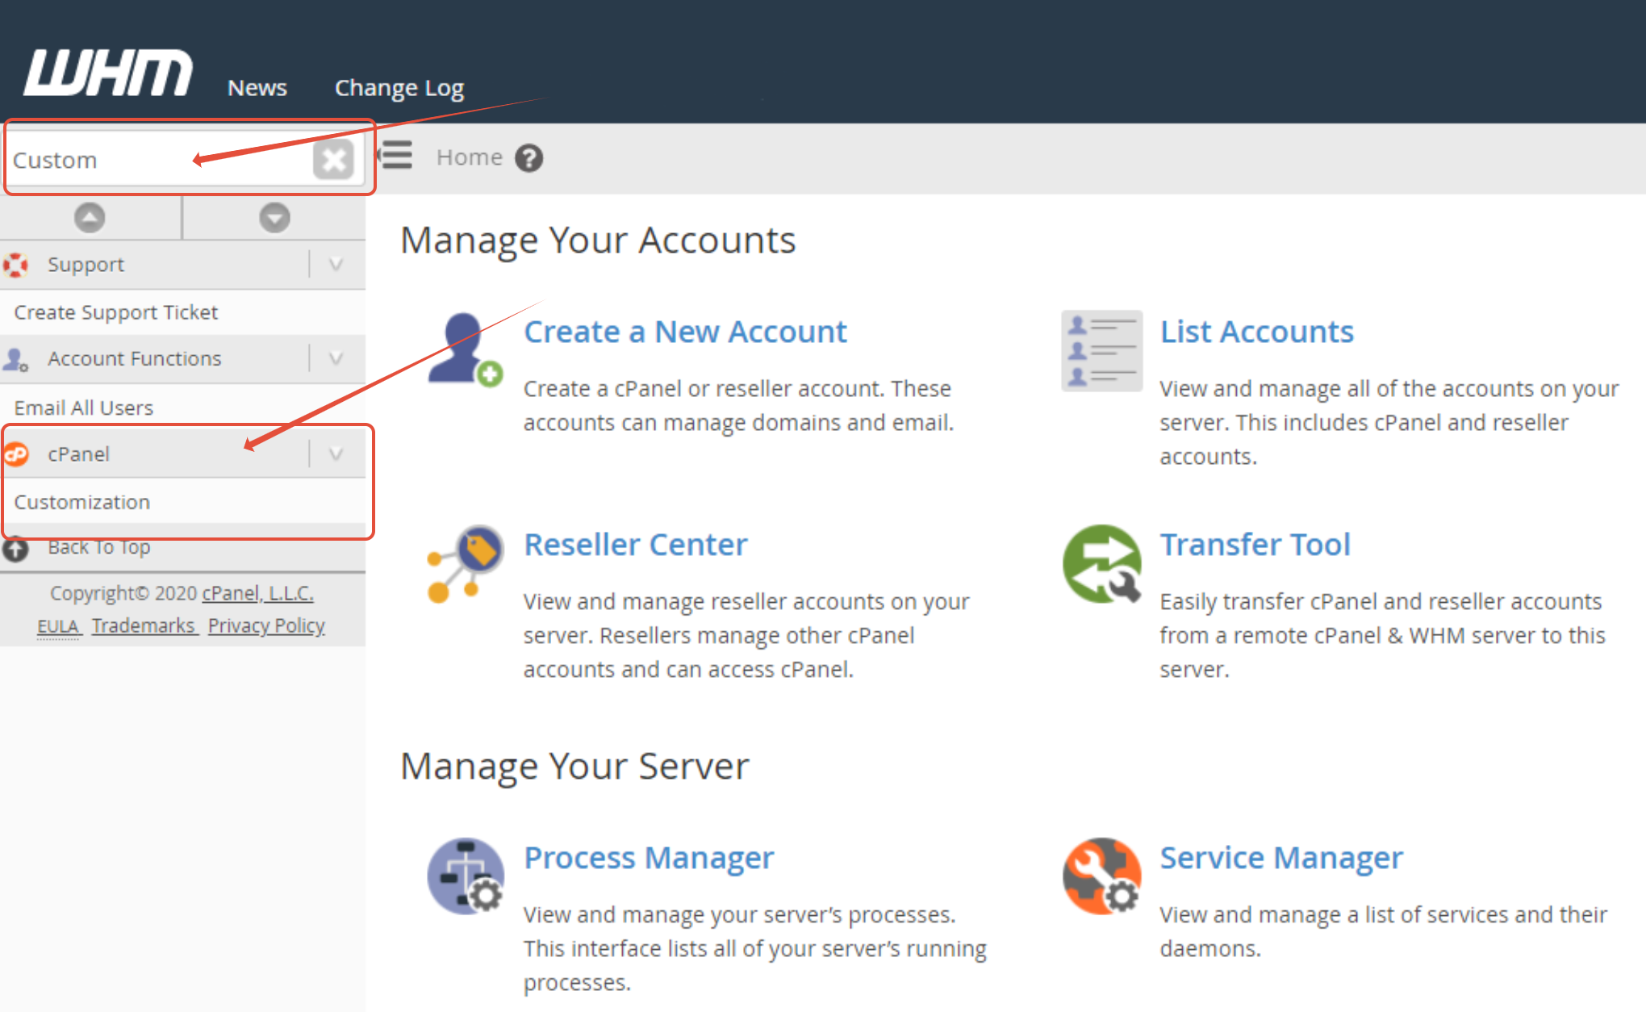Viewport: 1646px width, 1012px height.
Task: Click the Process Manager icon
Action: pos(465,876)
